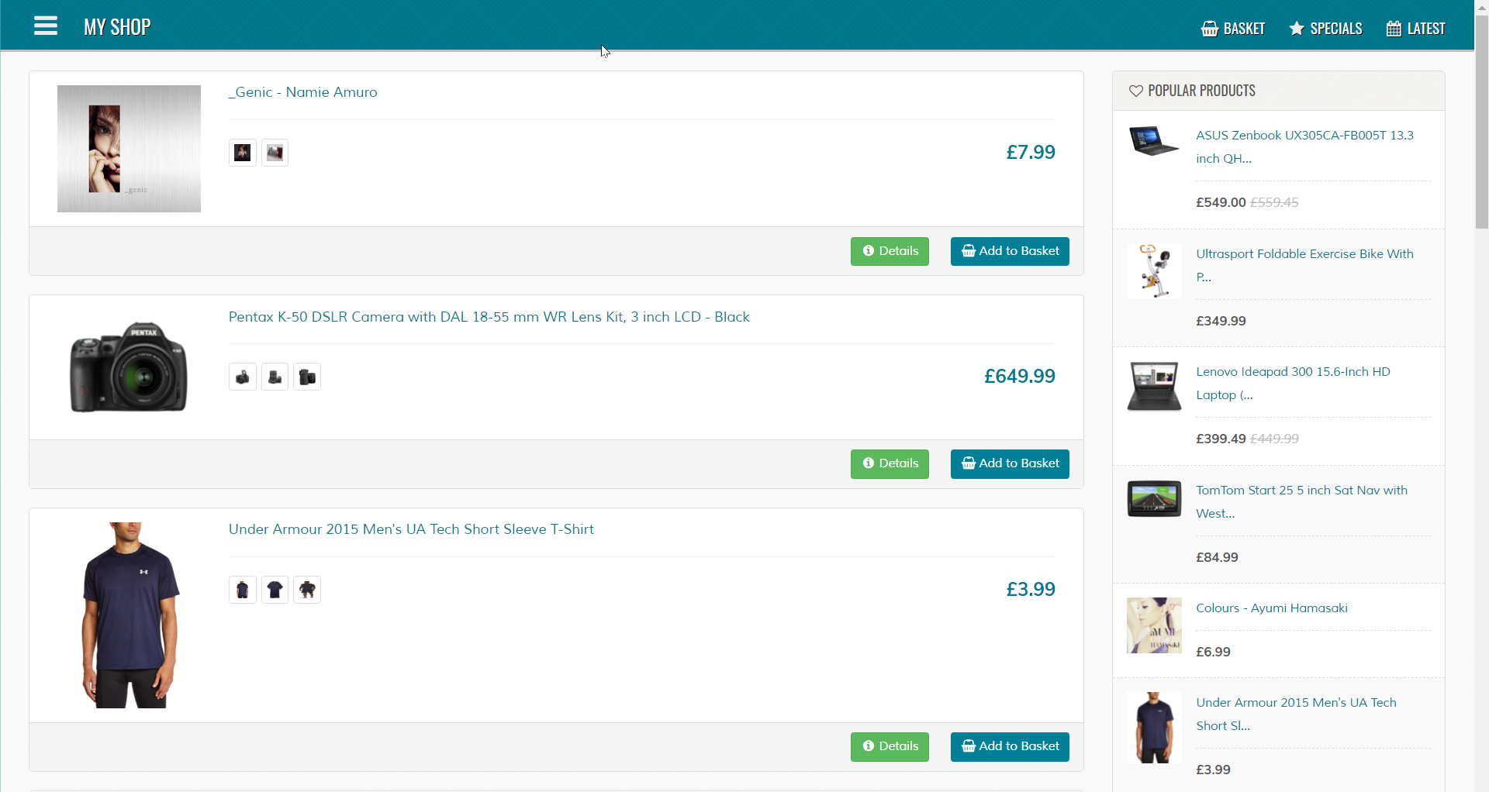Click Details button for Pentax K-50 camera
1489x792 pixels.
pos(890,463)
